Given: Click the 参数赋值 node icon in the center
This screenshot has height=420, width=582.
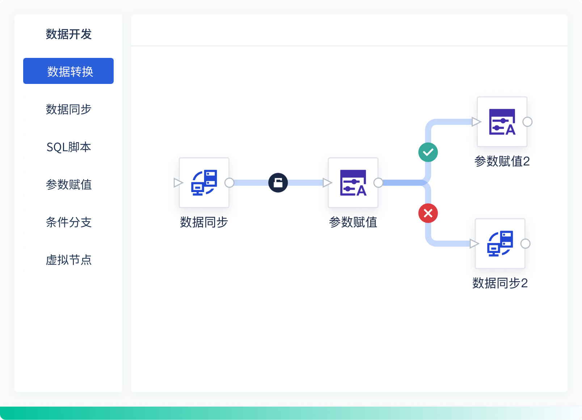Looking at the screenshot, I should coord(353,182).
